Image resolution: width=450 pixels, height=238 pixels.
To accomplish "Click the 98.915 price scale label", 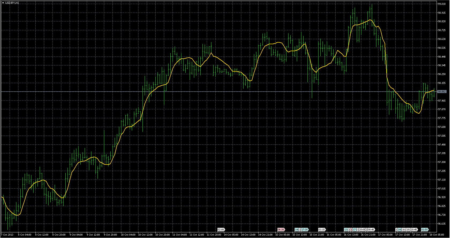I will pyautogui.click(x=442, y=13).
